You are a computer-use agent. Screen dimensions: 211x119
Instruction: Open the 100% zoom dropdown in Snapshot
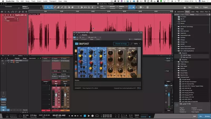[135, 44]
